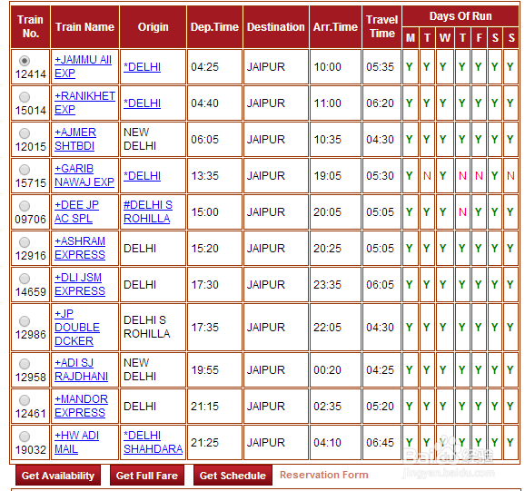Open +RANIKHET EXP train details
Viewport: 525px width, 491px height.
pos(84,103)
